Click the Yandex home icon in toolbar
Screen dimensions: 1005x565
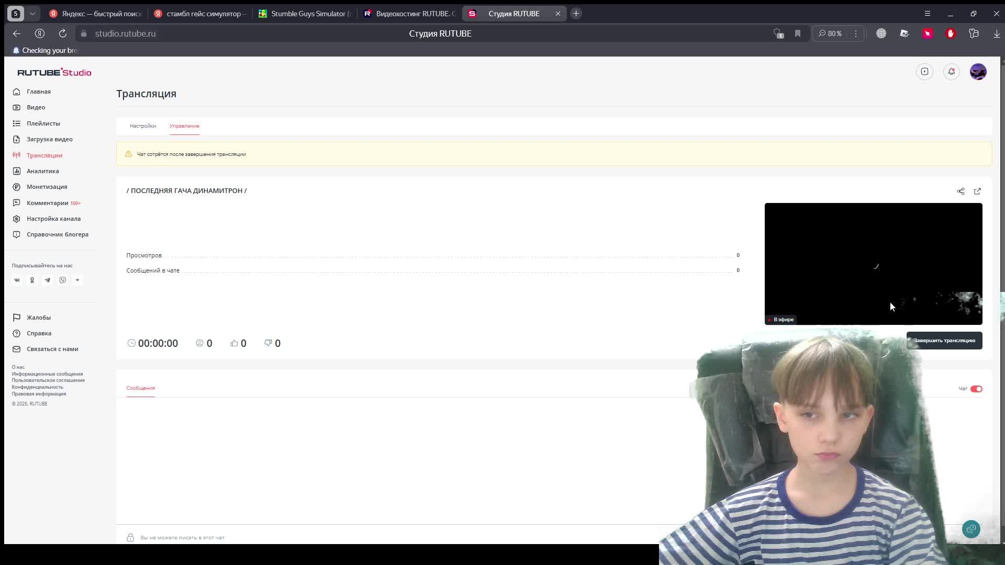[x=40, y=33]
